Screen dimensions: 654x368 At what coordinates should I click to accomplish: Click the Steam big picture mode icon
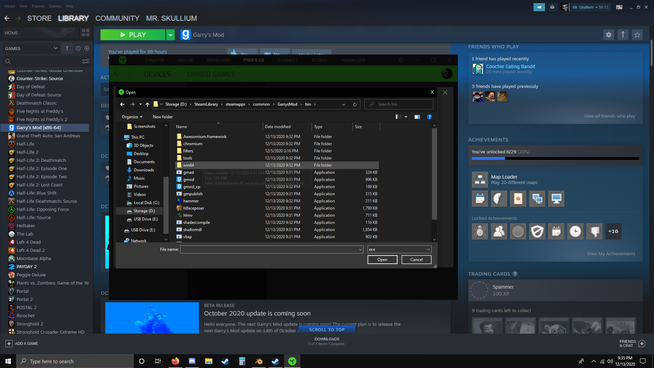(x=619, y=7)
